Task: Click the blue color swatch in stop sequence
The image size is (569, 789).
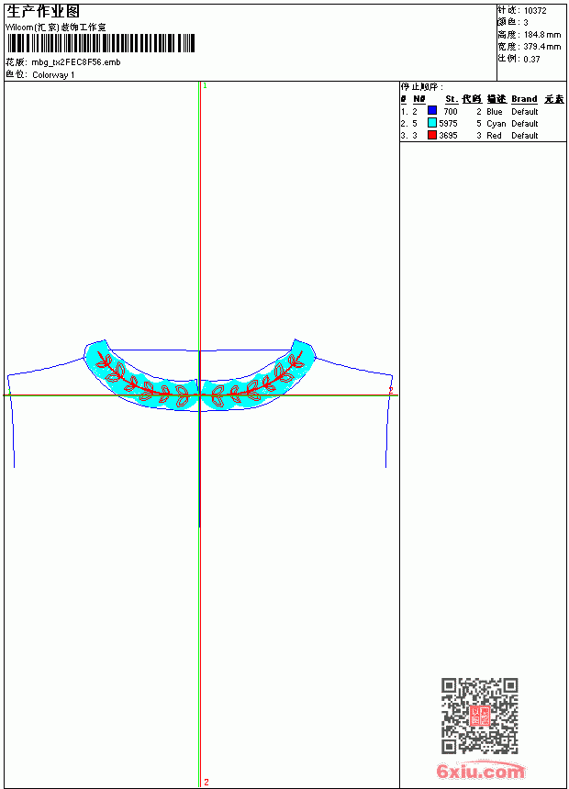Action: 432,110
